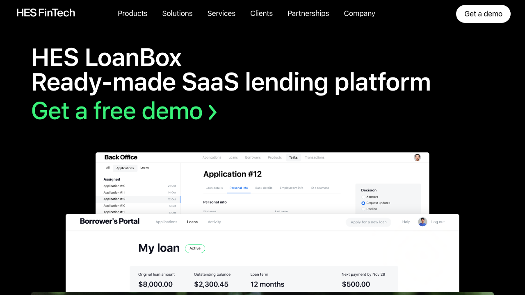The width and height of the screenshot is (525, 295).
Task: Click the Back Office logo text
Action: pos(121,157)
